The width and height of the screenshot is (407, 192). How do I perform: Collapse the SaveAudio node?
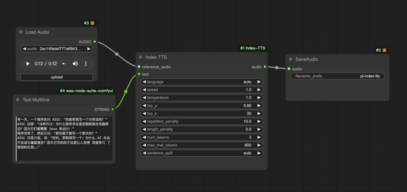tap(291, 59)
